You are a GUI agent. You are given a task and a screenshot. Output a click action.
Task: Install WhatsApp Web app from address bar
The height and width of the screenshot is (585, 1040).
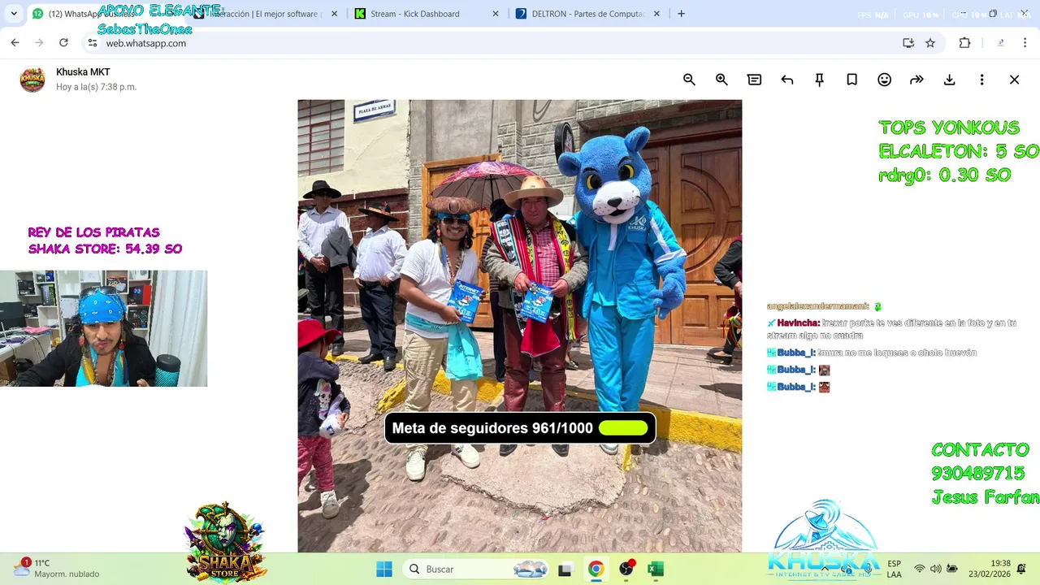point(908,43)
